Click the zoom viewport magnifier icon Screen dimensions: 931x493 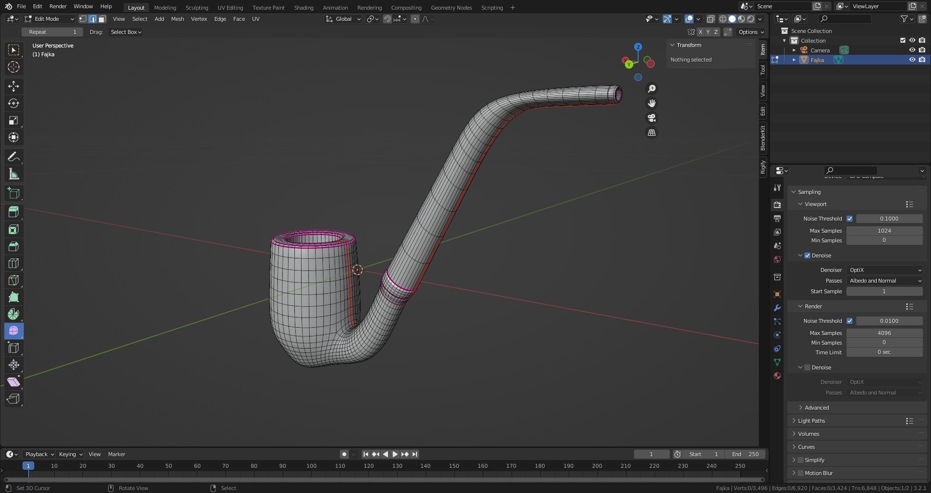click(652, 89)
